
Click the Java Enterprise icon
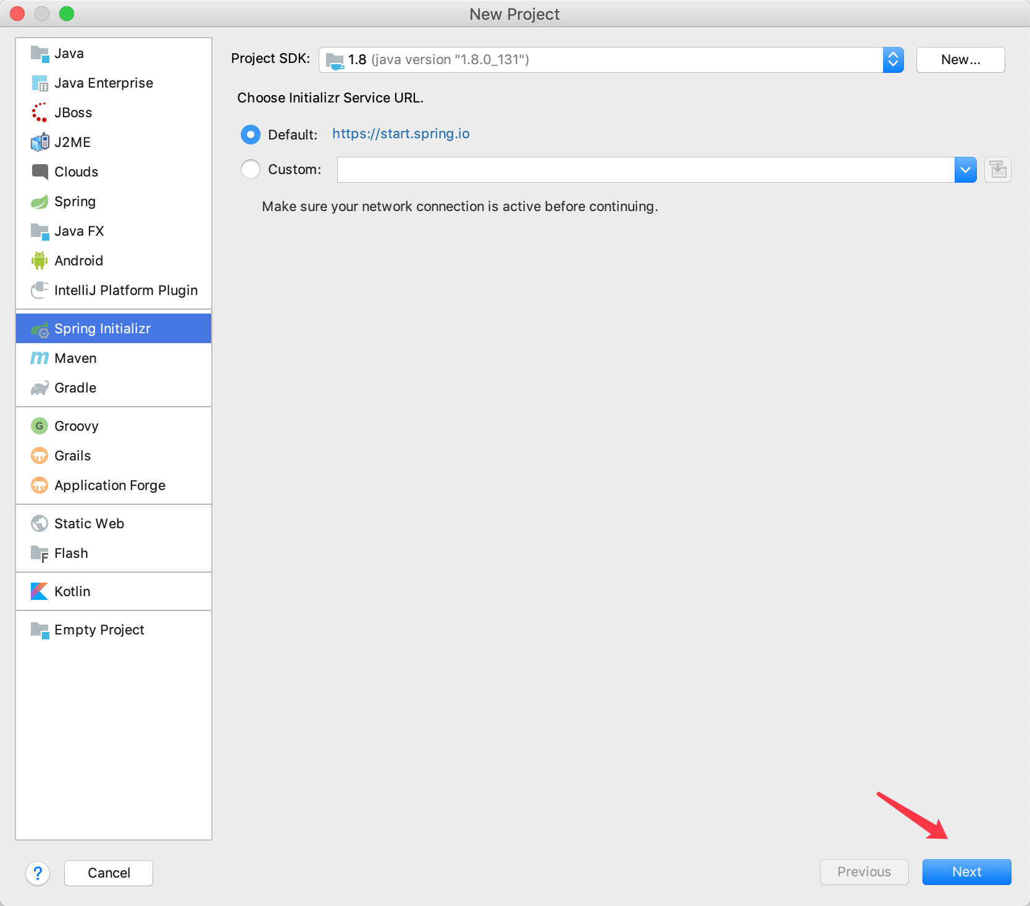[x=40, y=83]
